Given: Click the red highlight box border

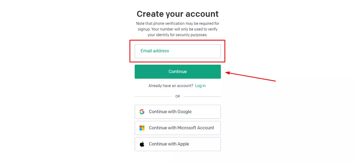Looking at the screenshot, I should (x=177, y=40).
